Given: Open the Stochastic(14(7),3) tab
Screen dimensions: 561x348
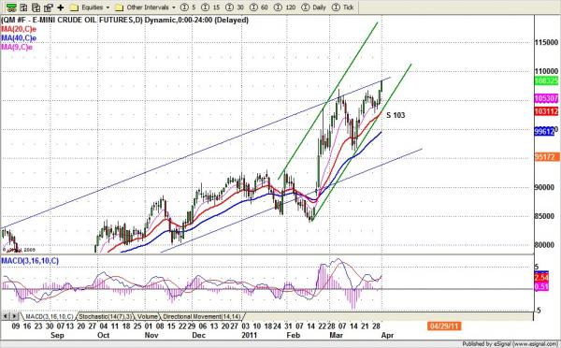Looking at the screenshot, I should (x=105, y=316).
